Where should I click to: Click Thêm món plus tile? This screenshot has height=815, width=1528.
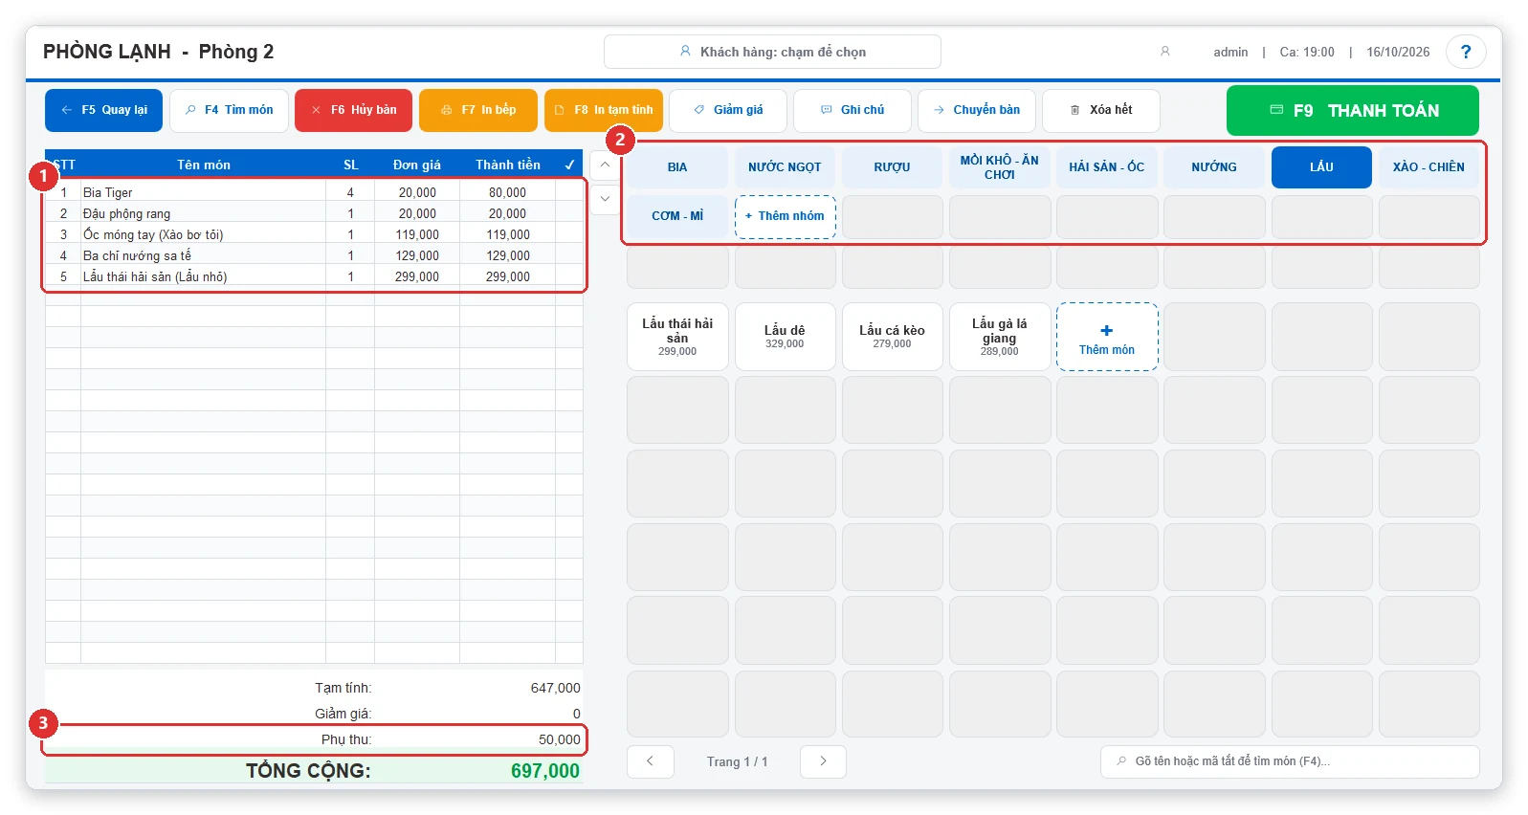pos(1107,337)
